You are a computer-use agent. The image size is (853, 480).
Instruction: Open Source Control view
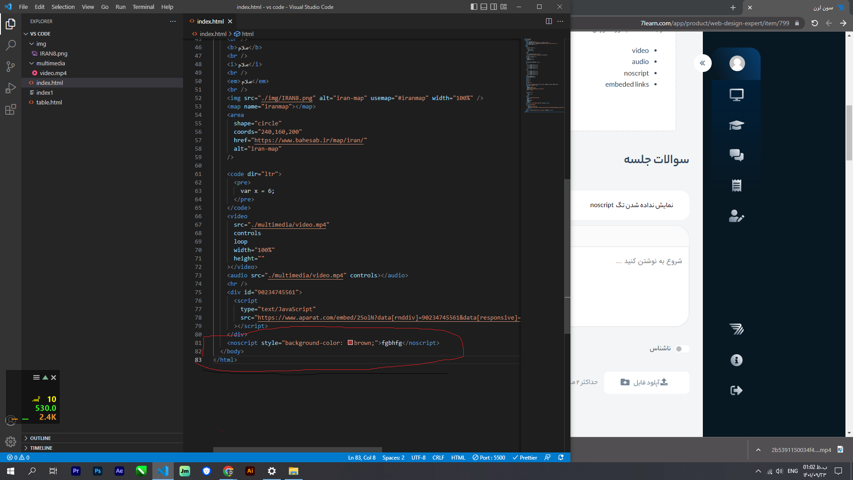(11, 67)
